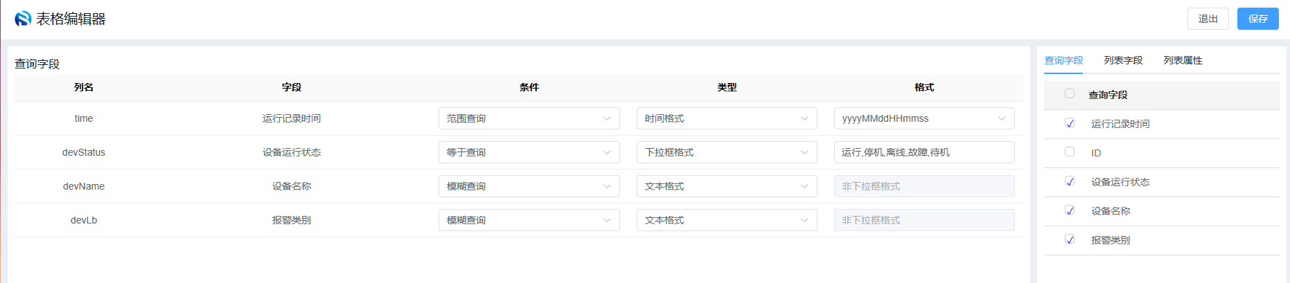
Task: Enable the ID field checkbox
Action: pyautogui.click(x=1070, y=152)
